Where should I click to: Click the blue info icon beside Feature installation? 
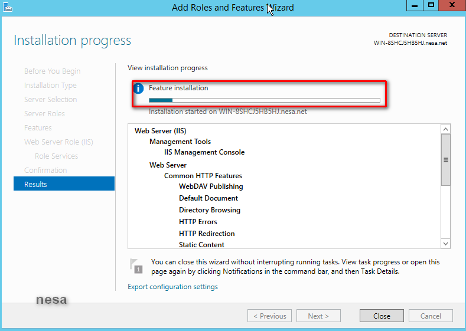(x=138, y=89)
